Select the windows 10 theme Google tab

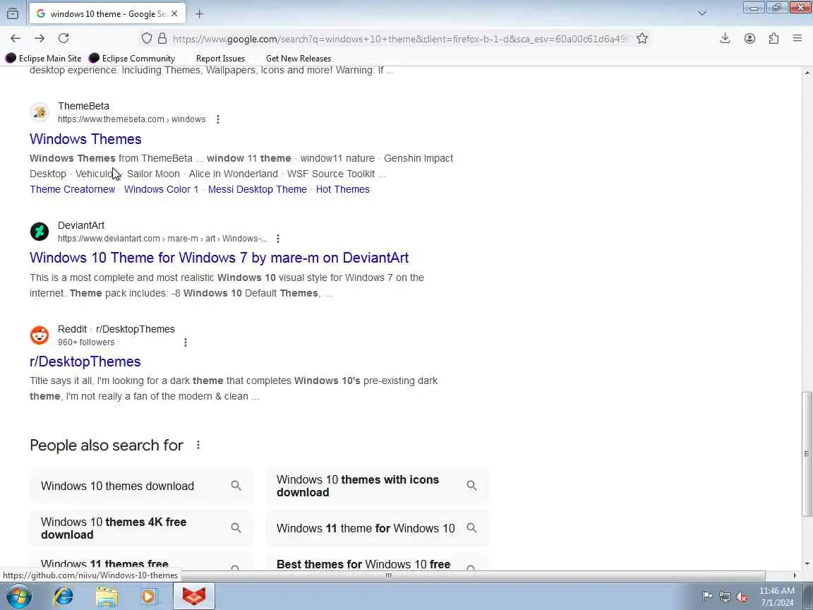[x=107, y=14]
